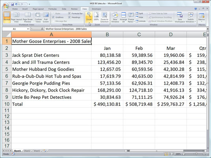Toggle the Headings checkbox
The height and width of the screenshot is (158, 211).
click(x=69, y=17)
